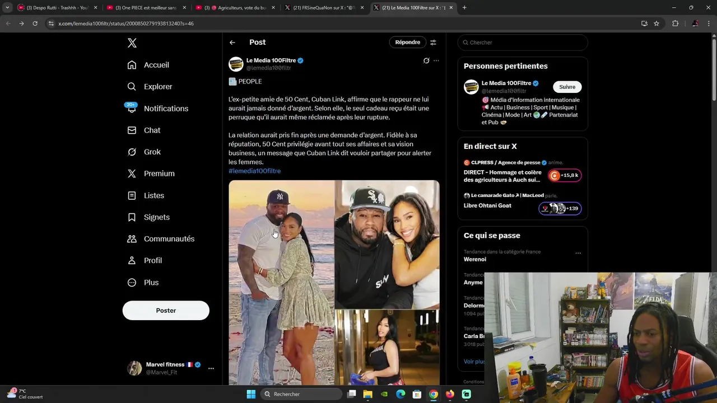Open the X logo home link
717x403 pixels.
coord(132,43)
